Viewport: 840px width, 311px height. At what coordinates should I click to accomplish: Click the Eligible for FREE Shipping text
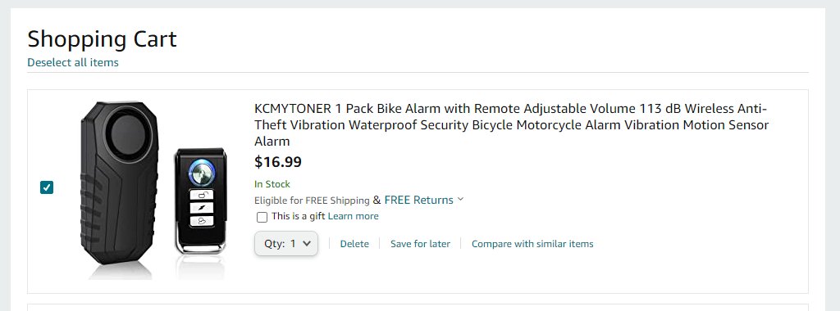(312, 201)
